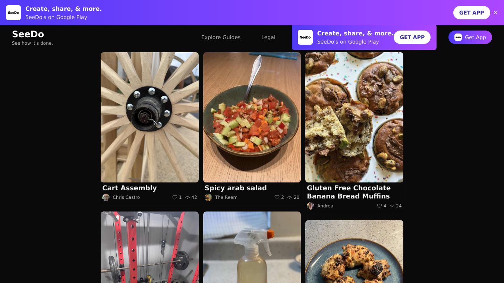The height and width of the screenshot is (283, 504).
Task: Click the heart icon on Spicy arab salad
Action: click(x=277, y=197)
